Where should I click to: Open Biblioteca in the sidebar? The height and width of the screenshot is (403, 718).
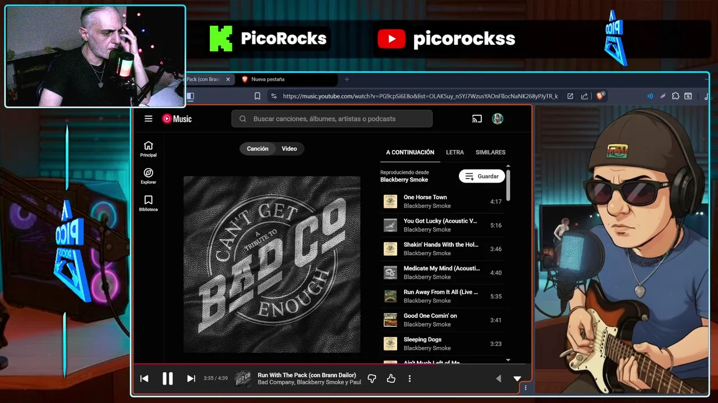(x=148, y=204)
